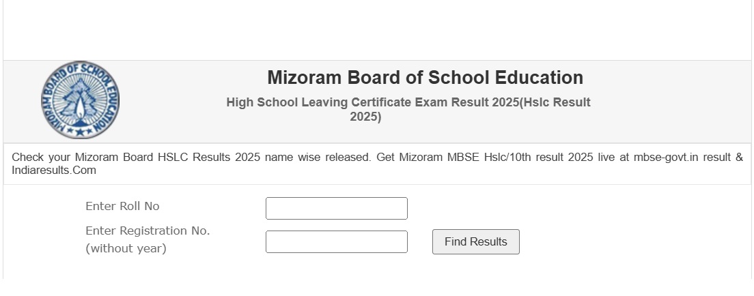Focus the Registration No. input field

(x=336, y=242)
